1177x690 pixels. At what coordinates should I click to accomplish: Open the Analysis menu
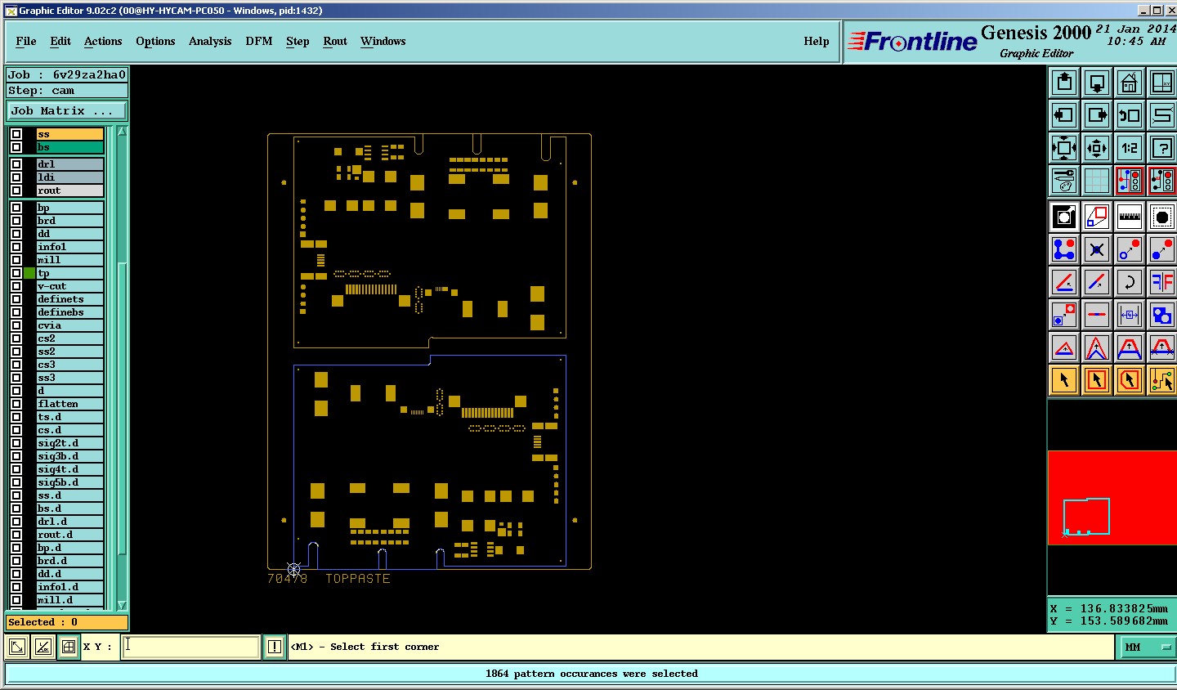coord(210,41)
